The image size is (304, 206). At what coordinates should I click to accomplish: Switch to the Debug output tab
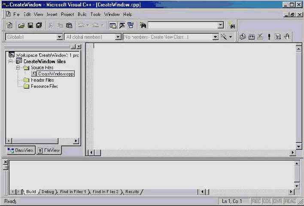pos(48,191)
